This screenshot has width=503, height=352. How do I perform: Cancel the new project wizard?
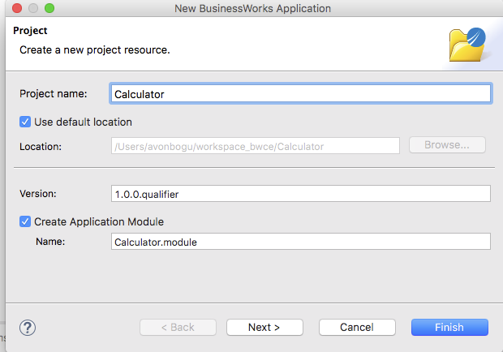pyautogui.click(x=357, y=328)
